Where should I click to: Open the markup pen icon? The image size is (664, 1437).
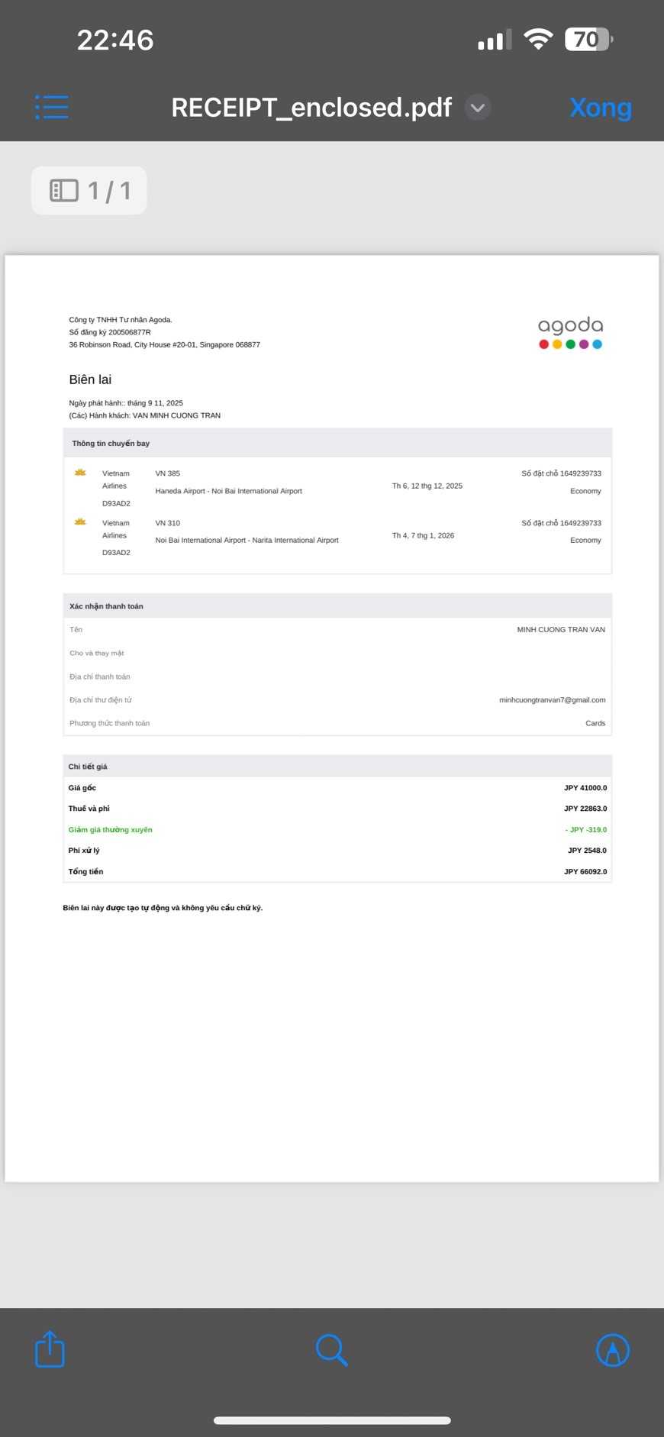(x=612, y=1350)
